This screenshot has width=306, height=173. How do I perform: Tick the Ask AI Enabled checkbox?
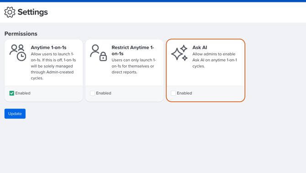(x=173, y=93)
